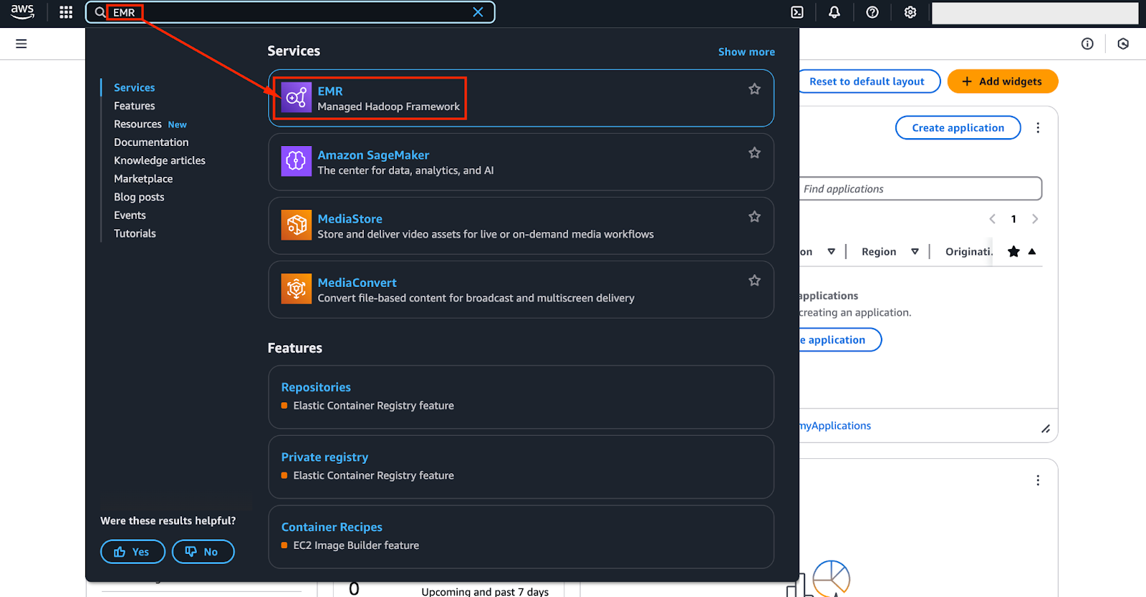Select Documentation in search categories

tap(151, 142)
